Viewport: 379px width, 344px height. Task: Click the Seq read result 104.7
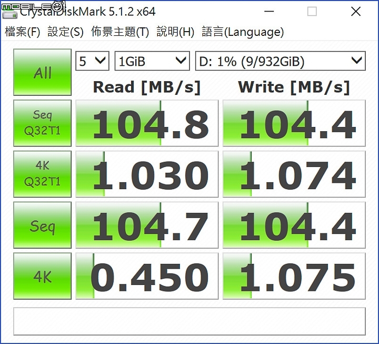click(x=147, y=225)
